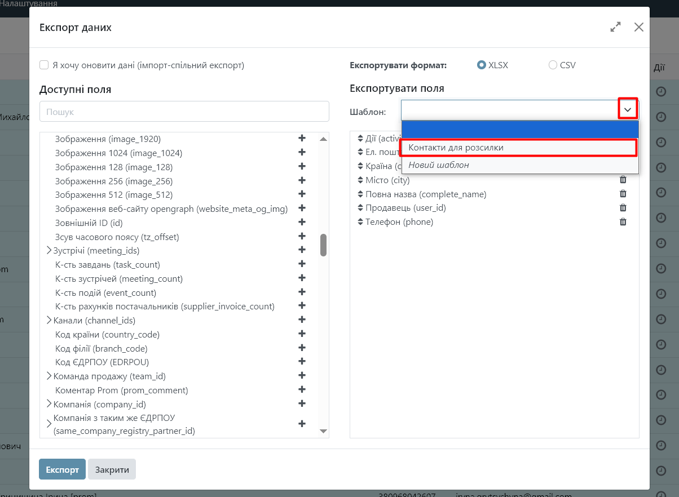Remove Продавець (user_id) using trash icon
This screenshot has width=679, height=497.
point(623,208)
